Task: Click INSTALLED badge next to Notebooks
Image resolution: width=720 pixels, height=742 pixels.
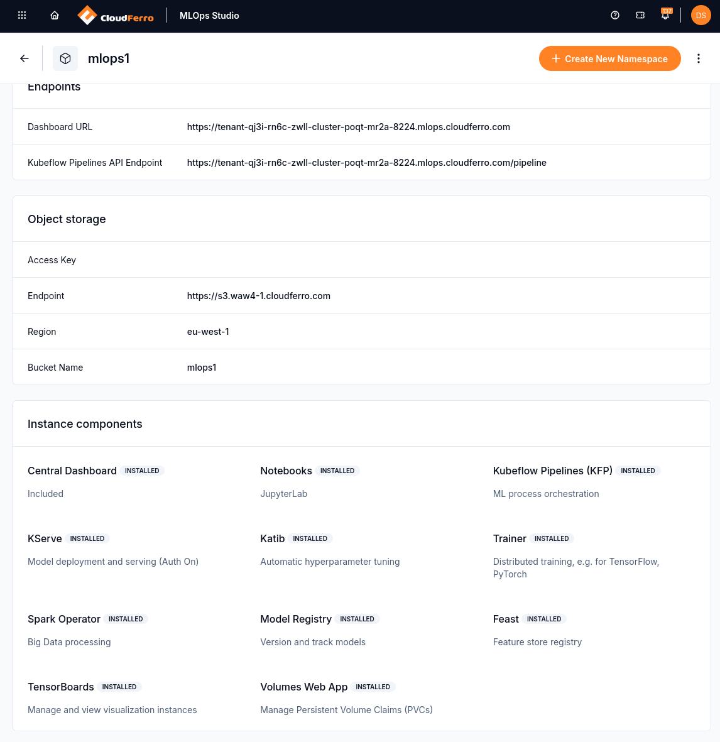Action: [x=337, y=471]
